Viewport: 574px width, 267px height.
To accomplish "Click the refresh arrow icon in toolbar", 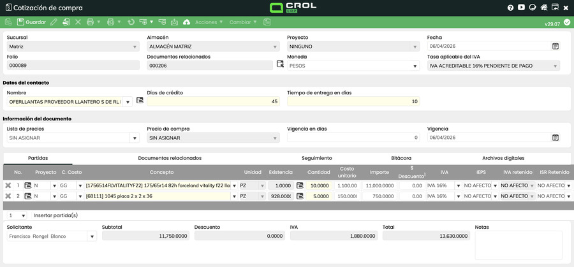I will (x=131, y=22).
